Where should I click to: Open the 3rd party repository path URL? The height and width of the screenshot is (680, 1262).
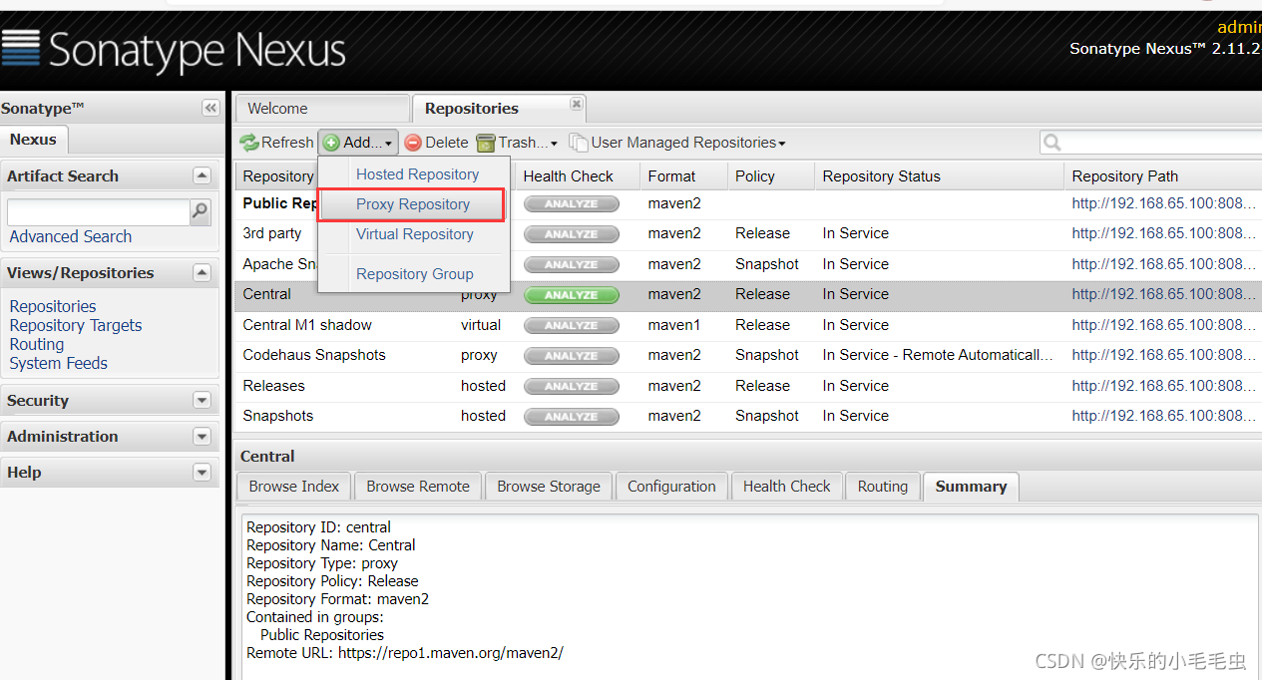(1164, 233)
